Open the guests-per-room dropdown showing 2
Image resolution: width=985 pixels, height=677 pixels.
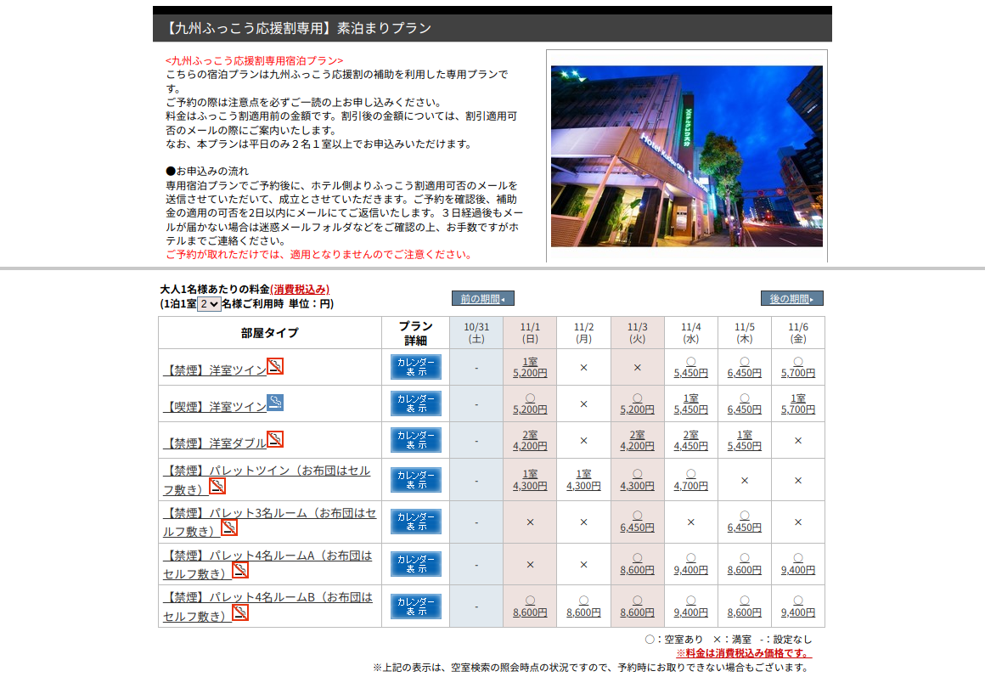click(x=209, y=303)
